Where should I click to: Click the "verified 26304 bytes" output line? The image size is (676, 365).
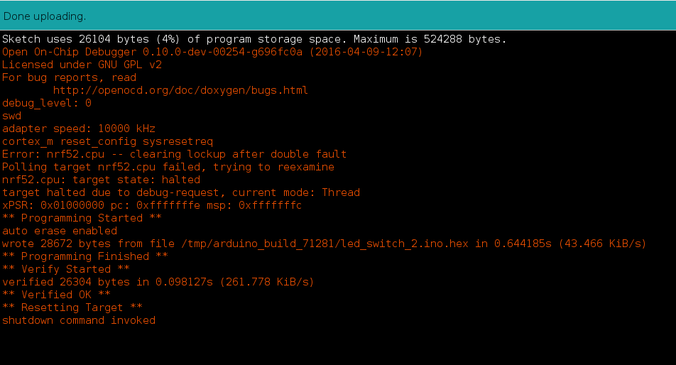coord(158,282)
